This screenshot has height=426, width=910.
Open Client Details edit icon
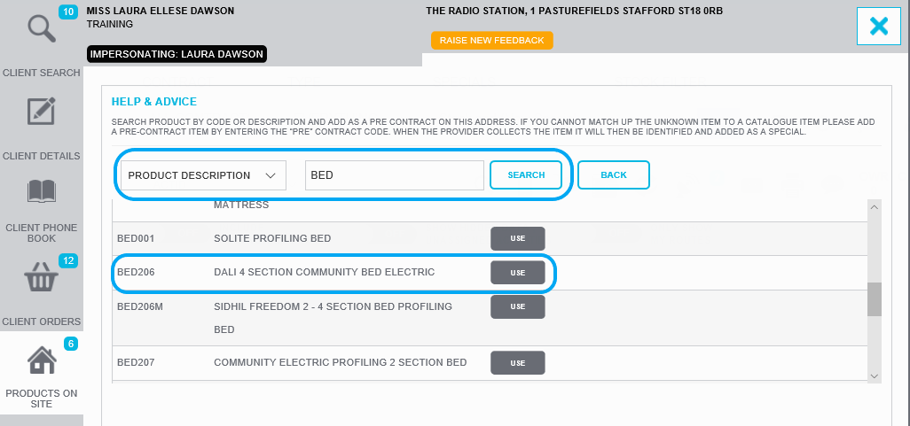point(42,112)
